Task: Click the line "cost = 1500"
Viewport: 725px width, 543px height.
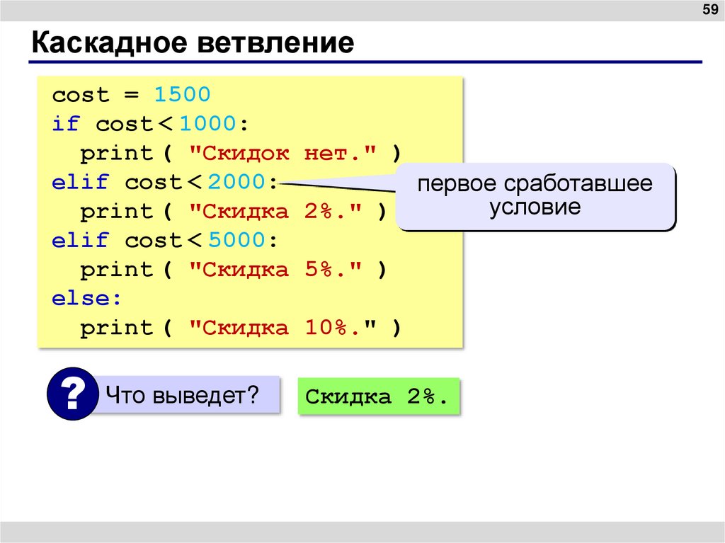Action: [131, 93]
